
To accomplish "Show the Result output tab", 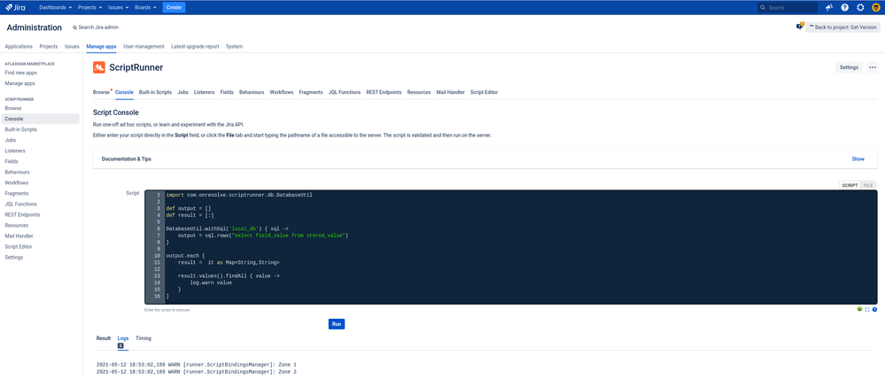I will (x=104, y=338).
